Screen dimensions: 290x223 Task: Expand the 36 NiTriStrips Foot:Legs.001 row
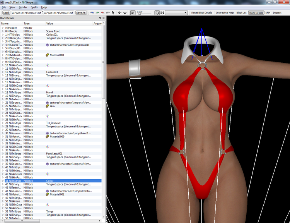pos(3,154)
